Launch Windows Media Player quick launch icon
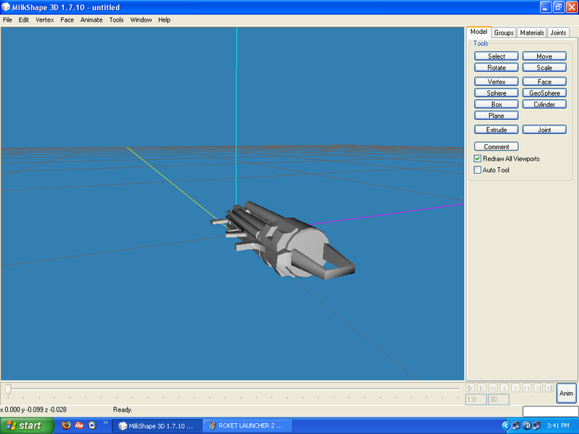579x434 pixels. click(92, 425)
